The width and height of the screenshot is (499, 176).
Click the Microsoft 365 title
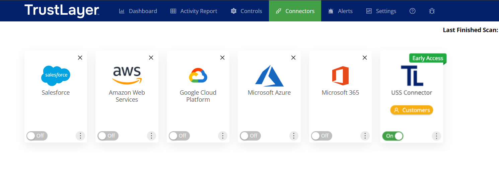click(340, 93)
